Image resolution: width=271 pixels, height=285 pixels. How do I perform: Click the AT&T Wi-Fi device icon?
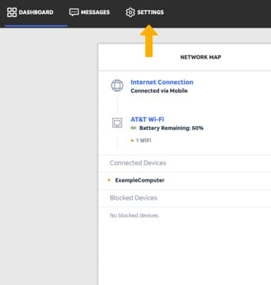coord(117,123)
